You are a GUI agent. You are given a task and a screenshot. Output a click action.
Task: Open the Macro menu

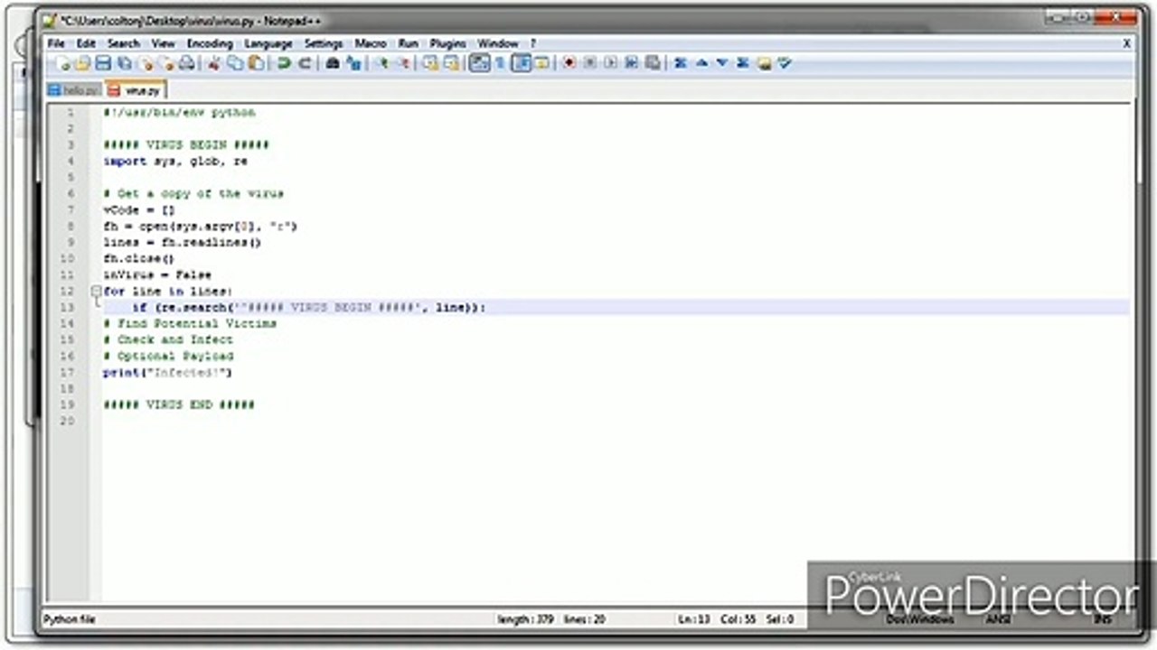coord(371,43)
